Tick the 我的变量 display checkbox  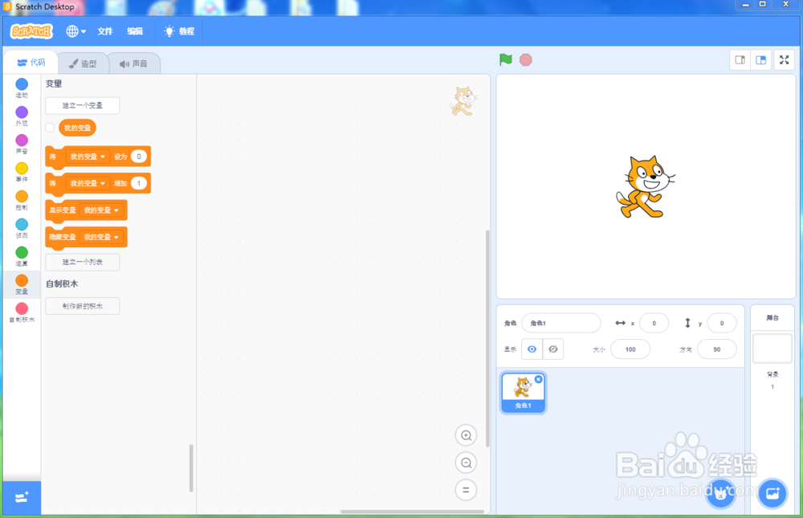coord(50,128)
